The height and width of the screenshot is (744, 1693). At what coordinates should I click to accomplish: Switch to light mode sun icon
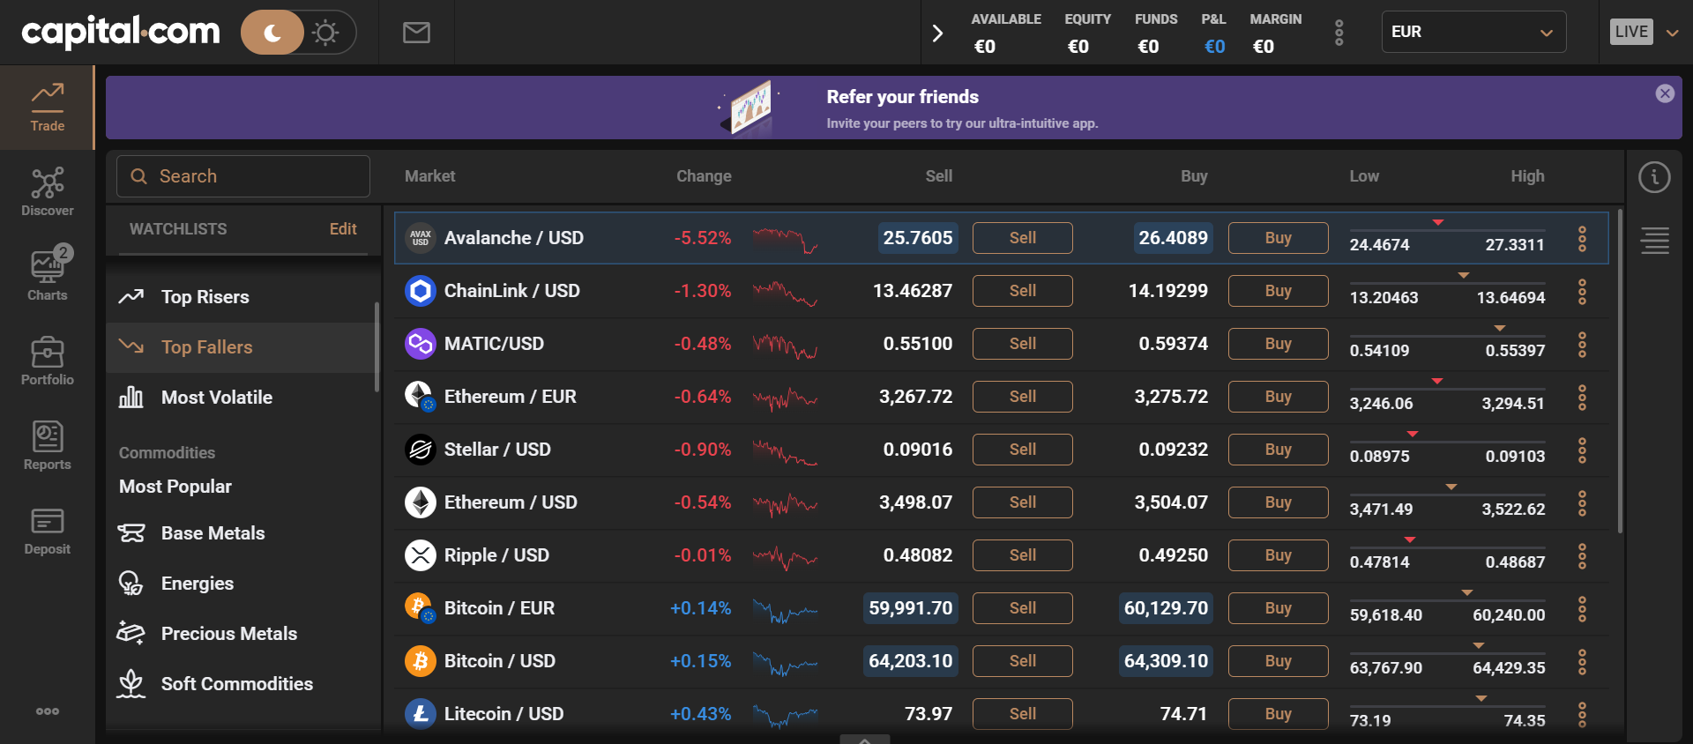coord(325,33)
